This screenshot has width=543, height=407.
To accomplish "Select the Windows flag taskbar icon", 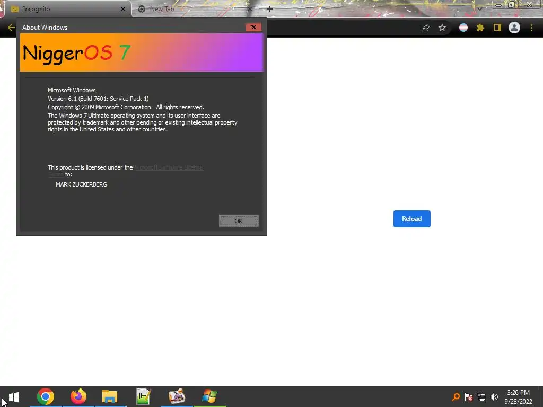I will click(x=209, y=396).
